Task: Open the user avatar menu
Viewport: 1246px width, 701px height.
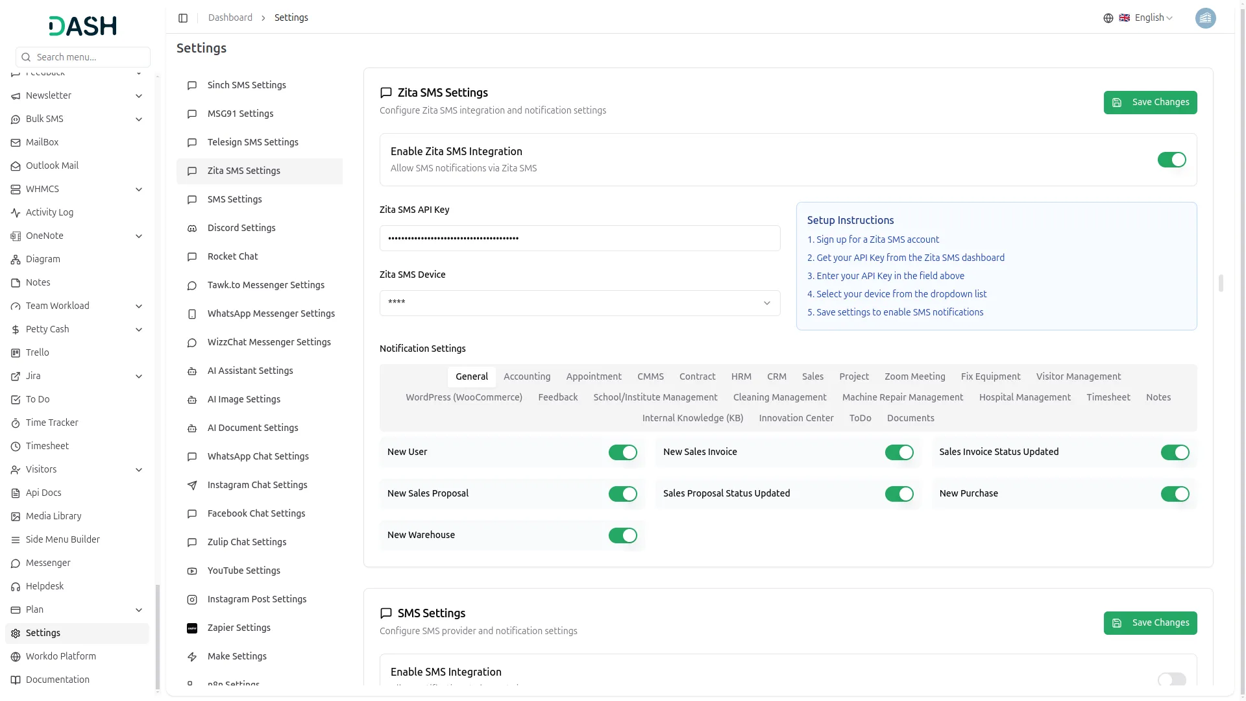Action: click(1206, 18)
